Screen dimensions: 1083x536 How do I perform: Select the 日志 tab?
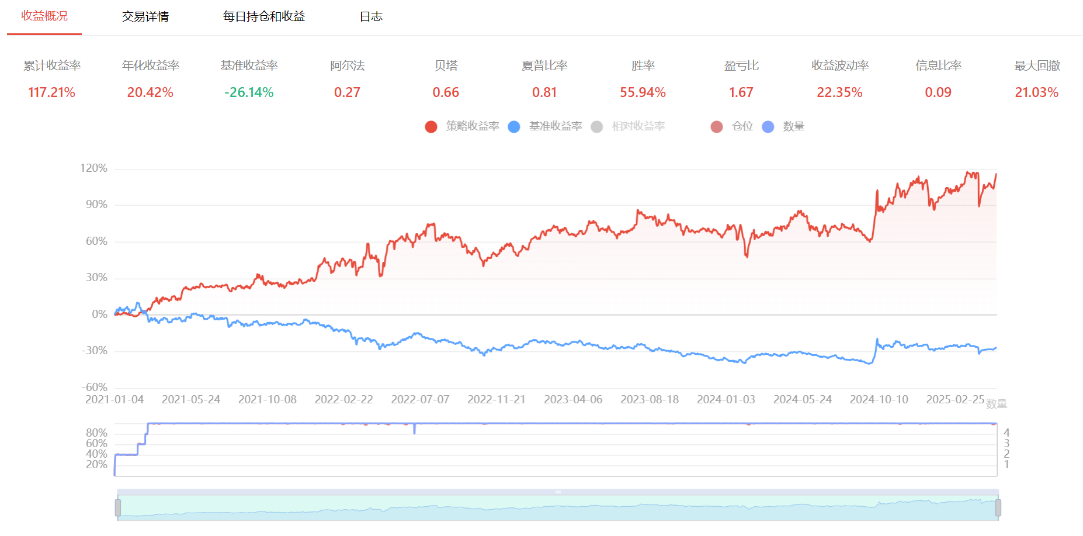(x=371, y=17)
